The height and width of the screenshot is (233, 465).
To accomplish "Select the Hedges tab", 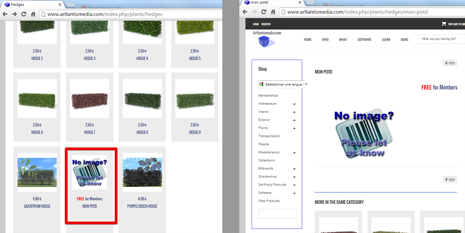I will [x=33, y=5].
